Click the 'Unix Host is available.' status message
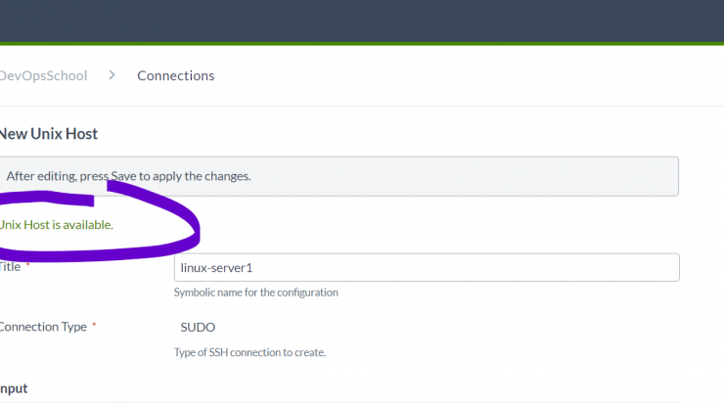This screenshot has width=724, height=405. click(x=57, y=225)
